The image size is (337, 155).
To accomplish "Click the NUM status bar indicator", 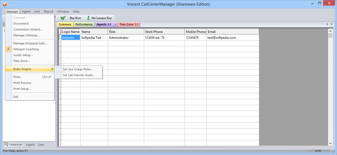I will [318, 151].
